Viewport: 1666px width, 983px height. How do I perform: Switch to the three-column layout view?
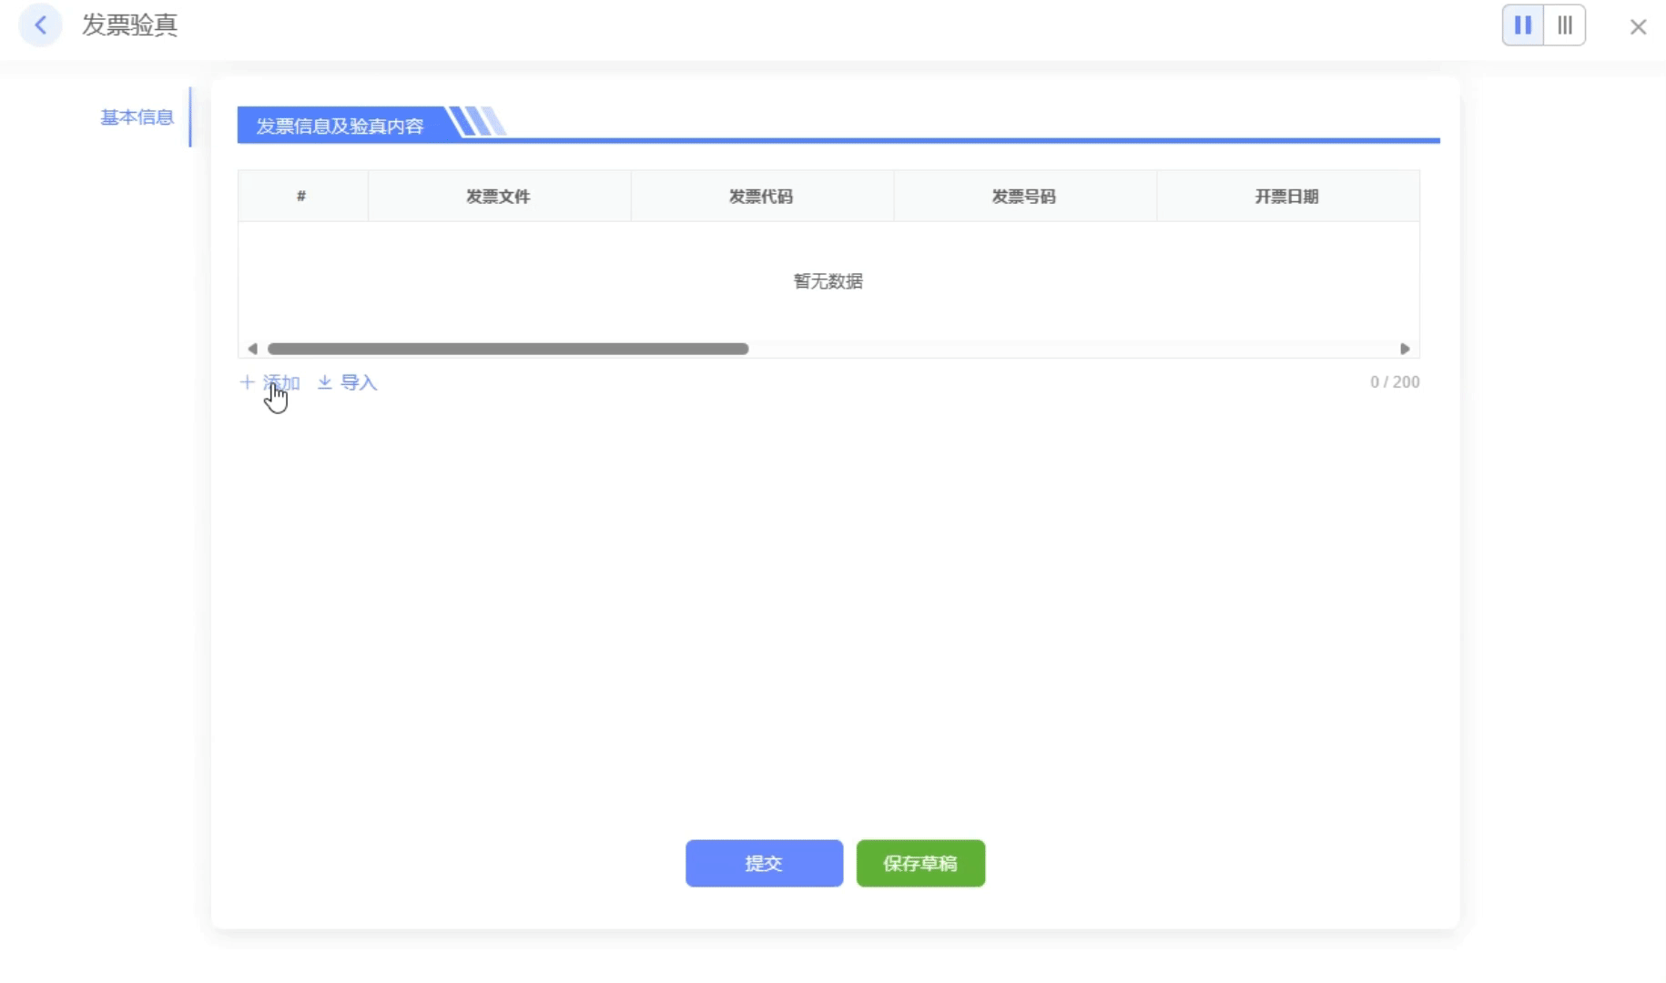1564,25
